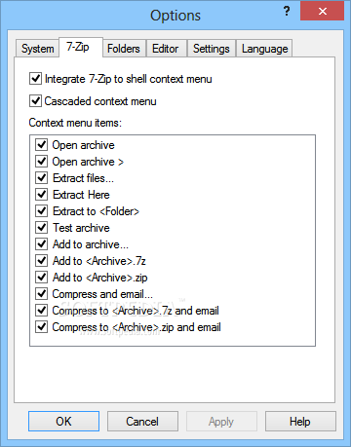Image resolution: width=351 pixels, height=447 pixels.
Task: Disable Test archive context item
Action: coord(42,228)
